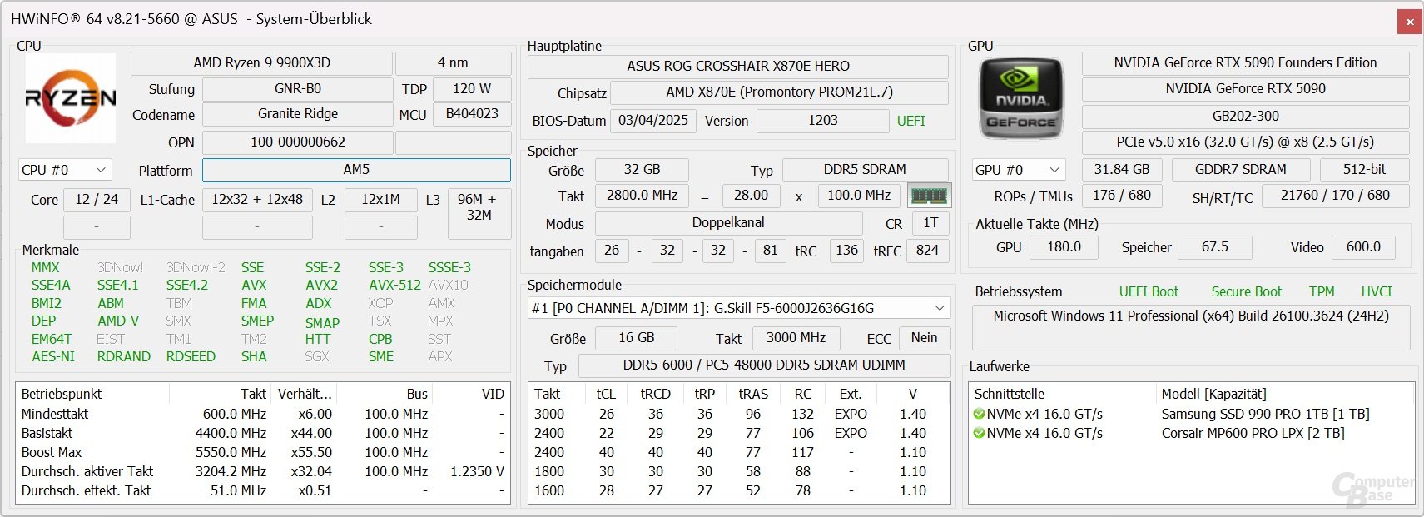Viewport: 1424px width, 517px height.
Task: Click the 120 W TDP value
Action: point(472,89)
